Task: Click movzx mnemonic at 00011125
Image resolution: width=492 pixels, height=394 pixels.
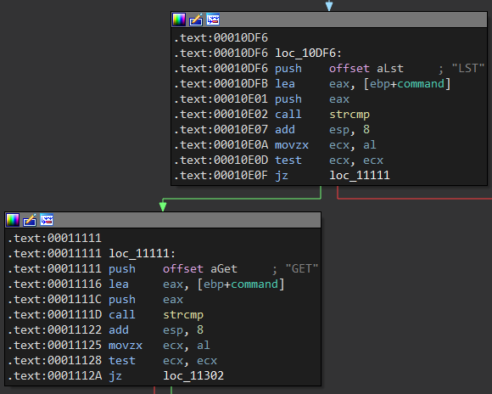Action: coord(126,346)
